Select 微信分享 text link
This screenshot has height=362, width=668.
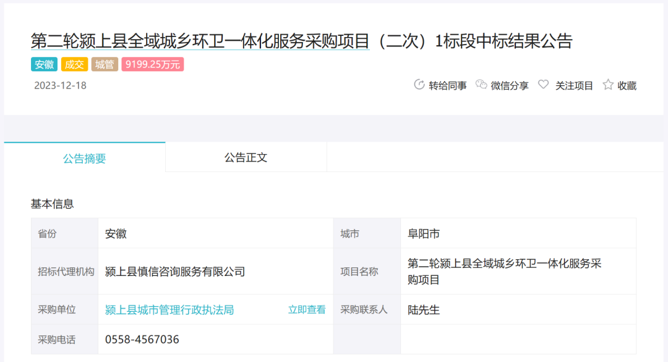pos(510,85)
